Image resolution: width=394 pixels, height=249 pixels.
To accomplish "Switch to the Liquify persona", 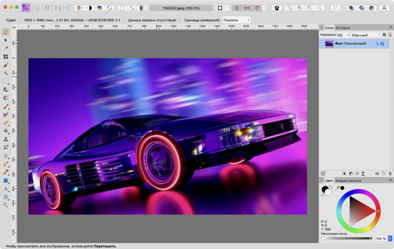I will pos(37,8).
